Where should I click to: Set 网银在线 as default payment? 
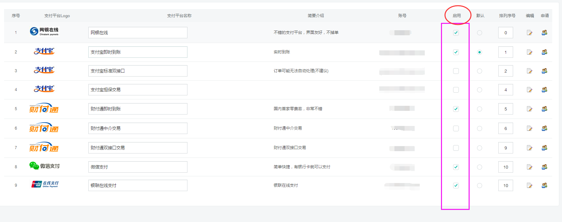pos(479,33)
